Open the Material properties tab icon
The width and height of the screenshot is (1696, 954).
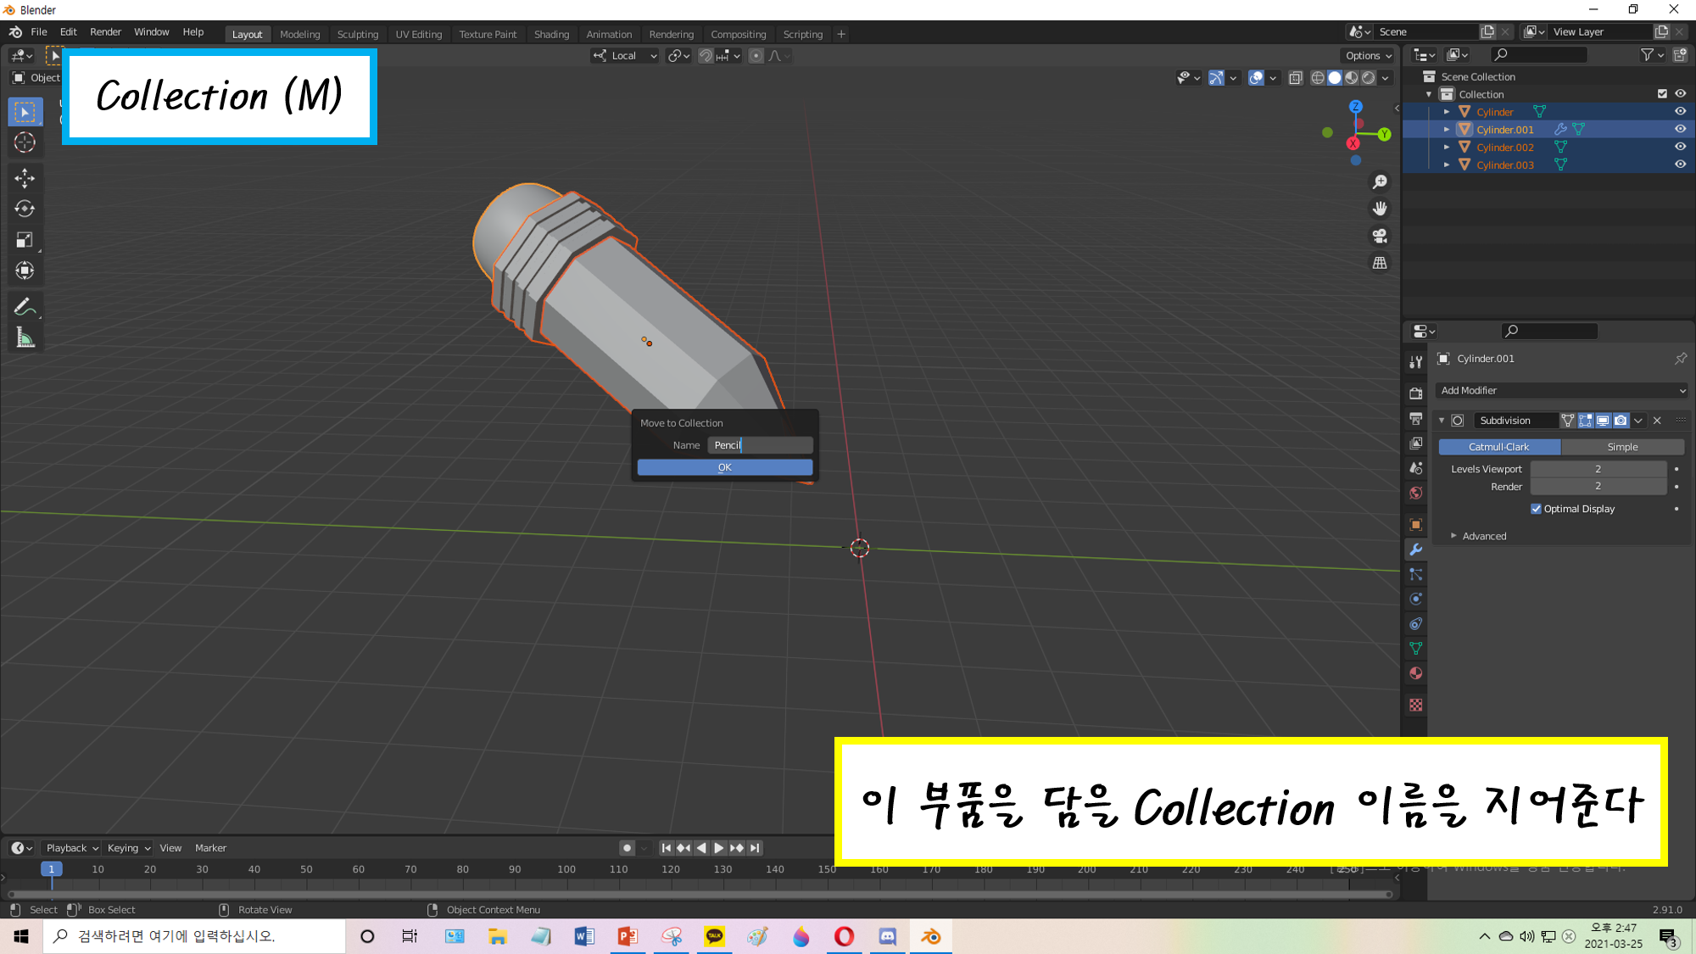coord(1415,673)
